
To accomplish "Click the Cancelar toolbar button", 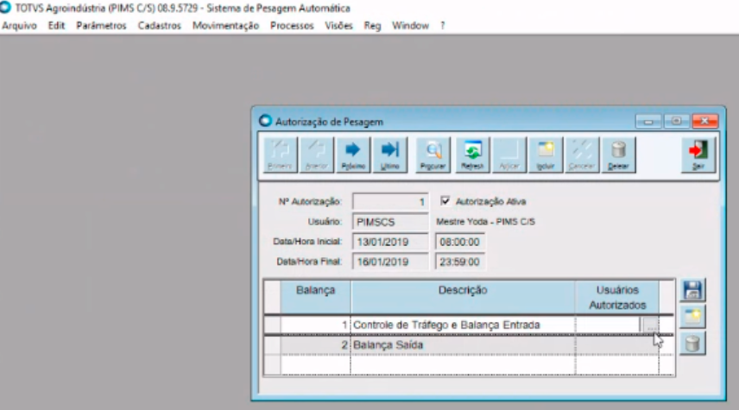I will (582, 155).
